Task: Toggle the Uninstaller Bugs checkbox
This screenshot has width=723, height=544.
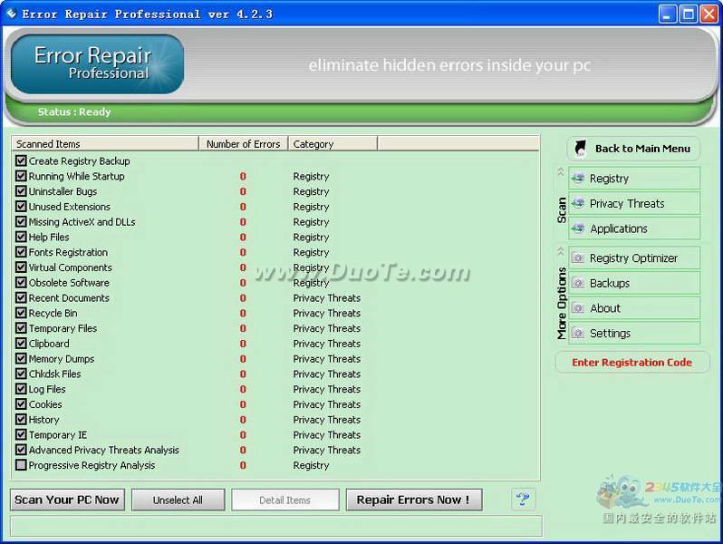Action: click(x=21, y=191)
